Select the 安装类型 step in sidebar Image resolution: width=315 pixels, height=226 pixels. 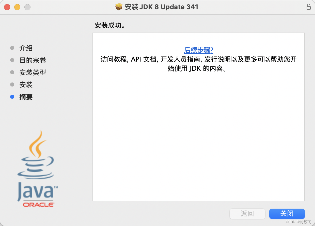[33, 73]
